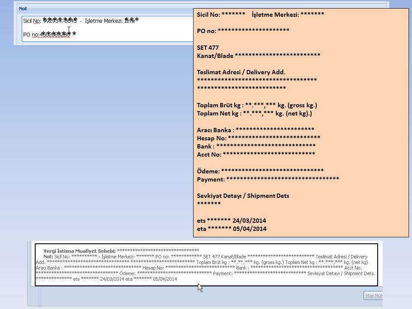The height and width of the screenshot is (309, 412).
Task: Click the Acct No line in orange note
Action: (x=256, y=154)
